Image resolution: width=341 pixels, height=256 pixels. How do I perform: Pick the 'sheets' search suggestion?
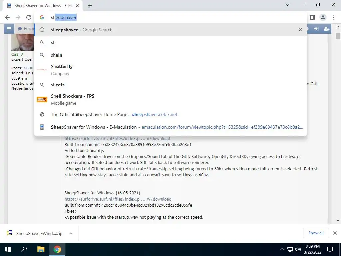[x=171, y=85]
